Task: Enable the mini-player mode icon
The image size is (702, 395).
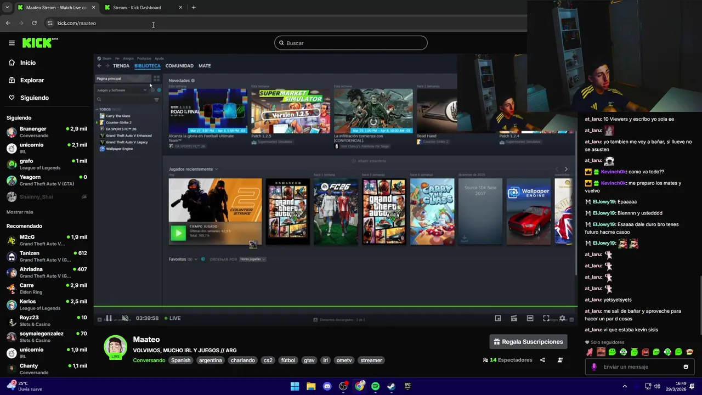Action: coord(498,318)
